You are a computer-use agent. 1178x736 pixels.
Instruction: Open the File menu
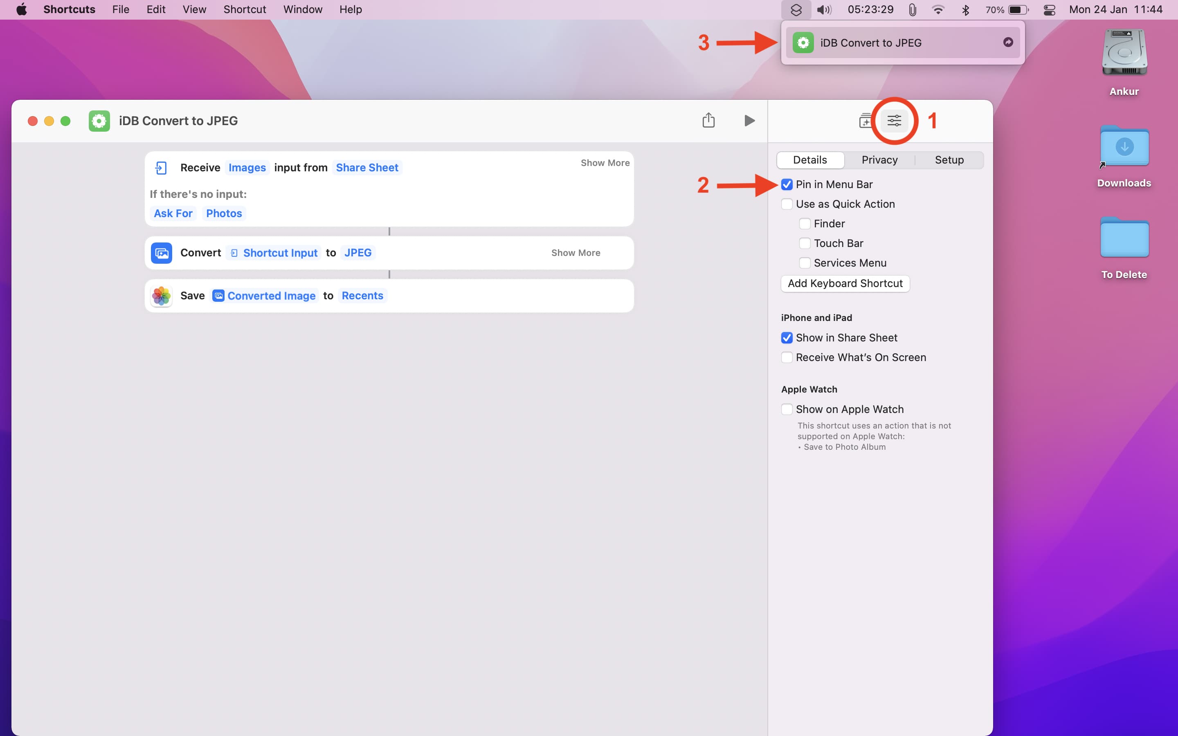120,10
